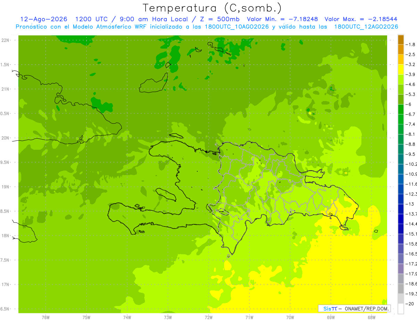Select the pressure level "Z = 500mb"
Viewport: 417px width, 322px height.
pyautogui.click(x=220, y=19)
